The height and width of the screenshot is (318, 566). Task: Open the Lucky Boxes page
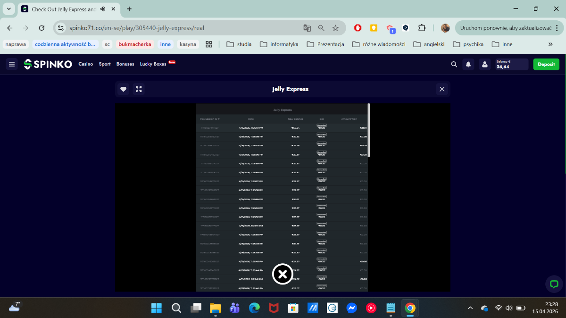(x=153, y=64)
